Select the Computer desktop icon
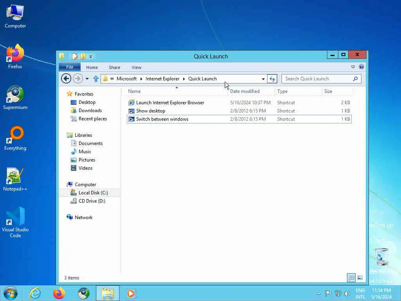This screenshot has width=401, height=301. [x=15, y=16]
